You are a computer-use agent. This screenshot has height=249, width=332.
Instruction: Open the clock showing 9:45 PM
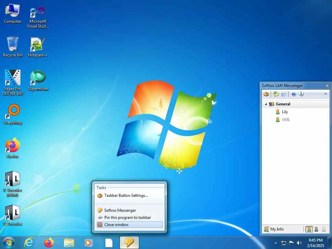(x=315, y=243)
